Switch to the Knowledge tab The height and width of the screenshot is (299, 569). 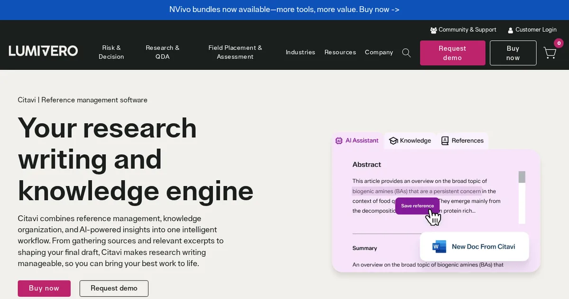click(410, 140)
